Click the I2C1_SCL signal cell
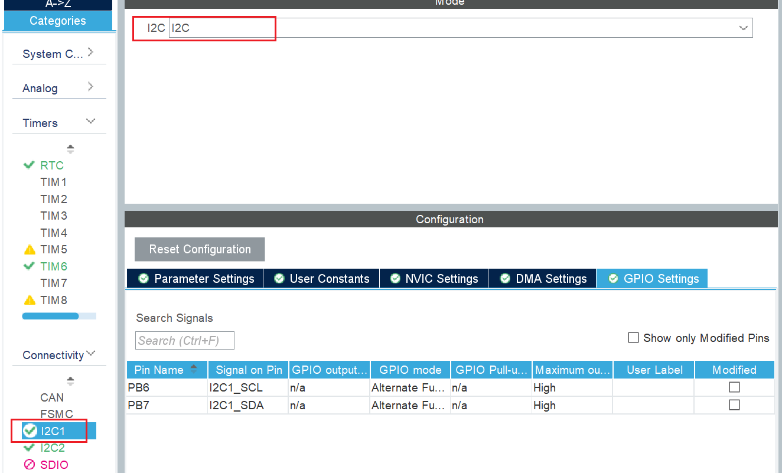 point(249,388)
